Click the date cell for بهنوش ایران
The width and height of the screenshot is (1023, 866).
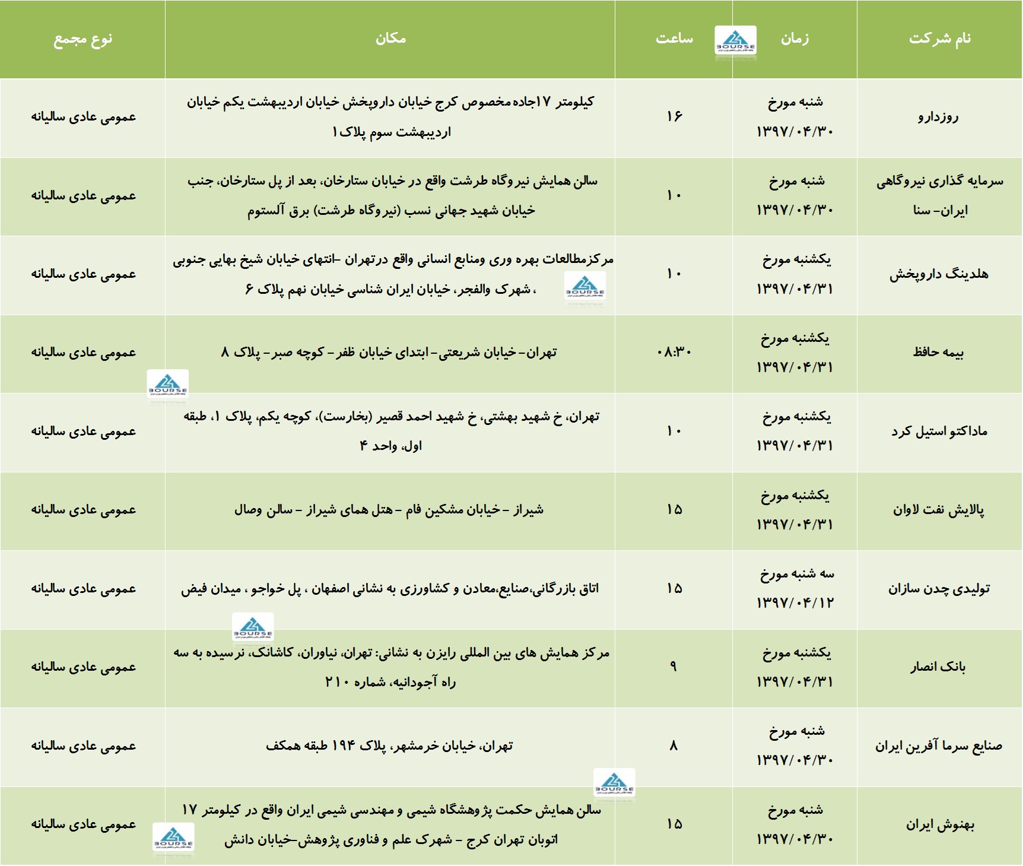coord(795,825)
